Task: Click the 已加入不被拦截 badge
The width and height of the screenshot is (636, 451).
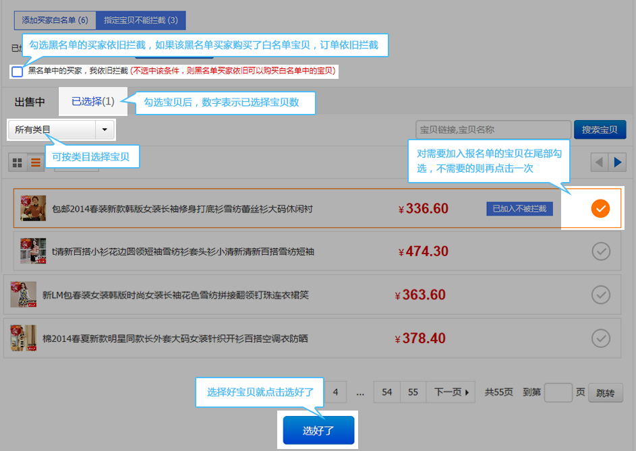Action: tap(519, 209)
